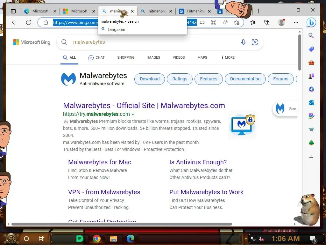This screenshot has width=326, height=245.
Task: Open Put Malwarebytes to Work link
Action: click(206, 192)
